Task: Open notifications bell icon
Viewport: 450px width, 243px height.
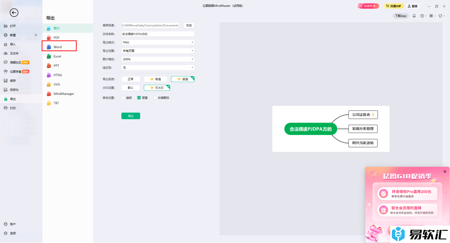Action: click(x=414, y=16)
